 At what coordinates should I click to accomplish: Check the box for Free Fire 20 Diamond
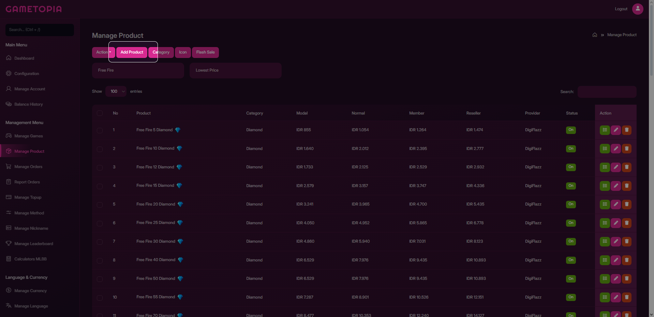[100, 205]
